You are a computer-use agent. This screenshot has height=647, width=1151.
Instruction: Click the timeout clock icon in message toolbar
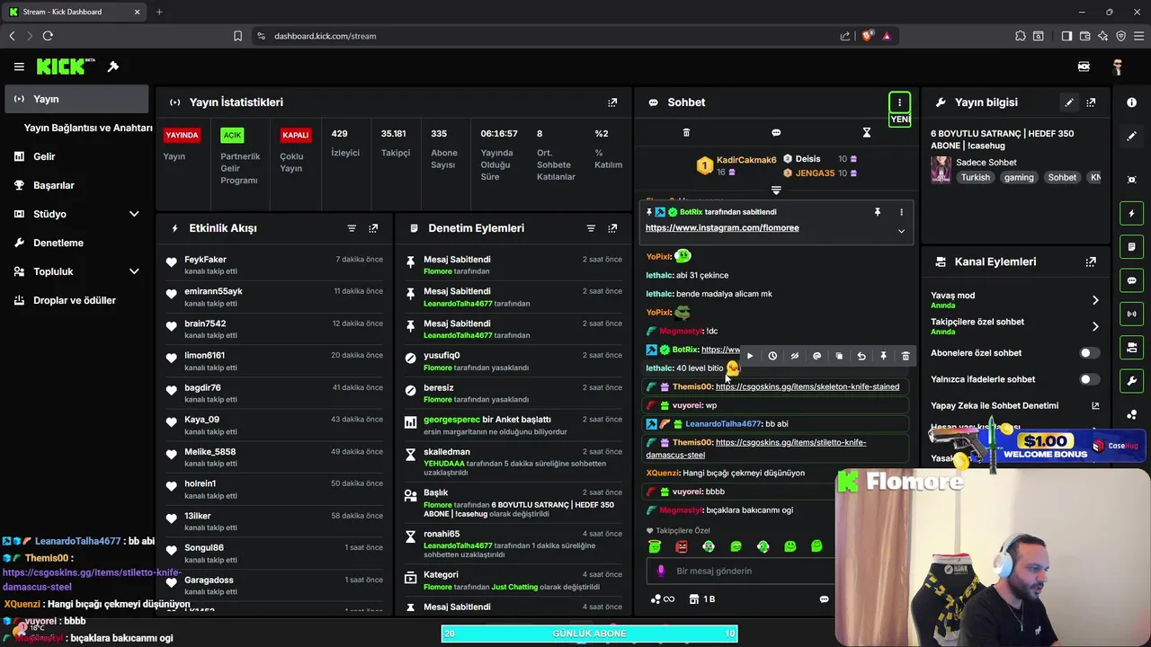point(772,356)
